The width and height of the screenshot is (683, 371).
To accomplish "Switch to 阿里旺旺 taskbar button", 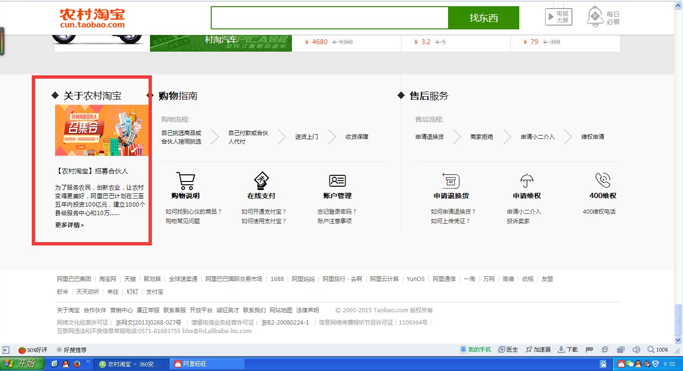I will [207, 364].
